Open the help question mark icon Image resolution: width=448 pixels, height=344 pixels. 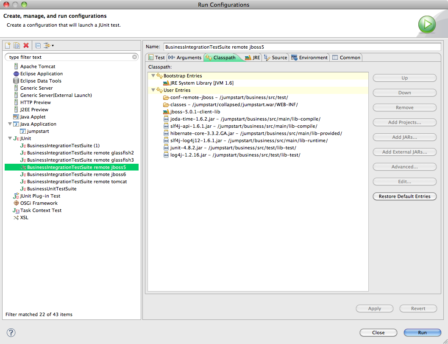coord(11,332)
